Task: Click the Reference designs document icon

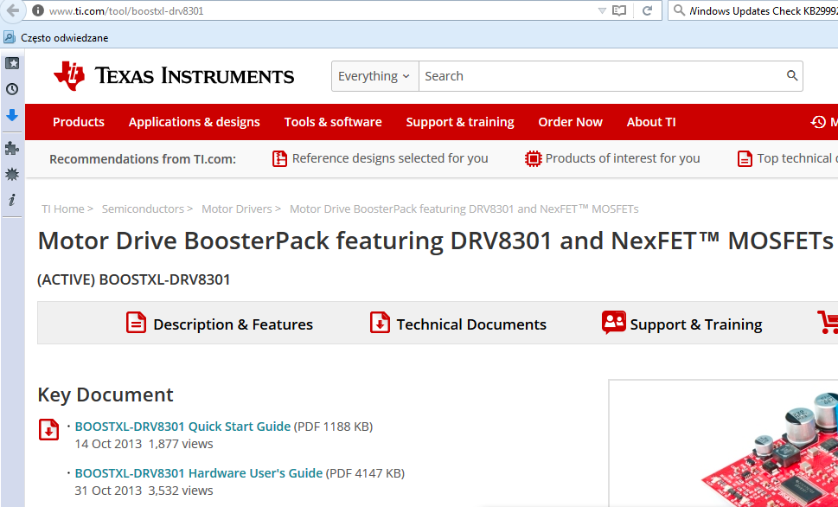Action: point(279,159)
